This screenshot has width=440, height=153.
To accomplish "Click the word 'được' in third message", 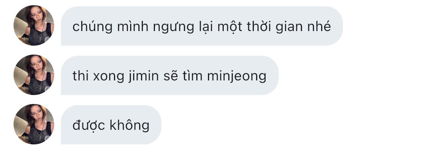I will (x=89, y=126).
